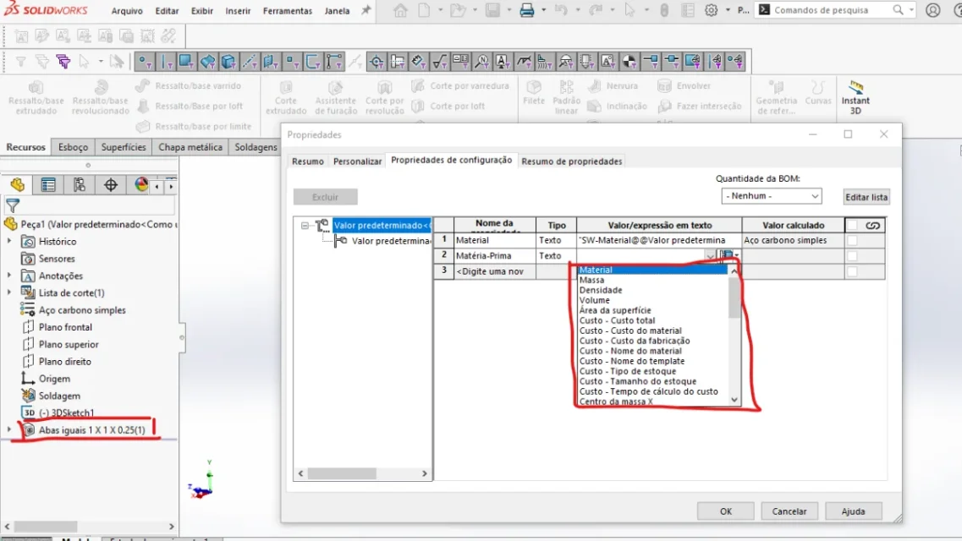Open the value dropdown arrow for Matéria-Prima
Viewport: 962px width, 541px height.
[710, 256]
